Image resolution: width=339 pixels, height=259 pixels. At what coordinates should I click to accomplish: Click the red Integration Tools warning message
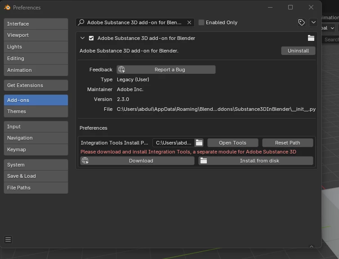tap(188, 152)
